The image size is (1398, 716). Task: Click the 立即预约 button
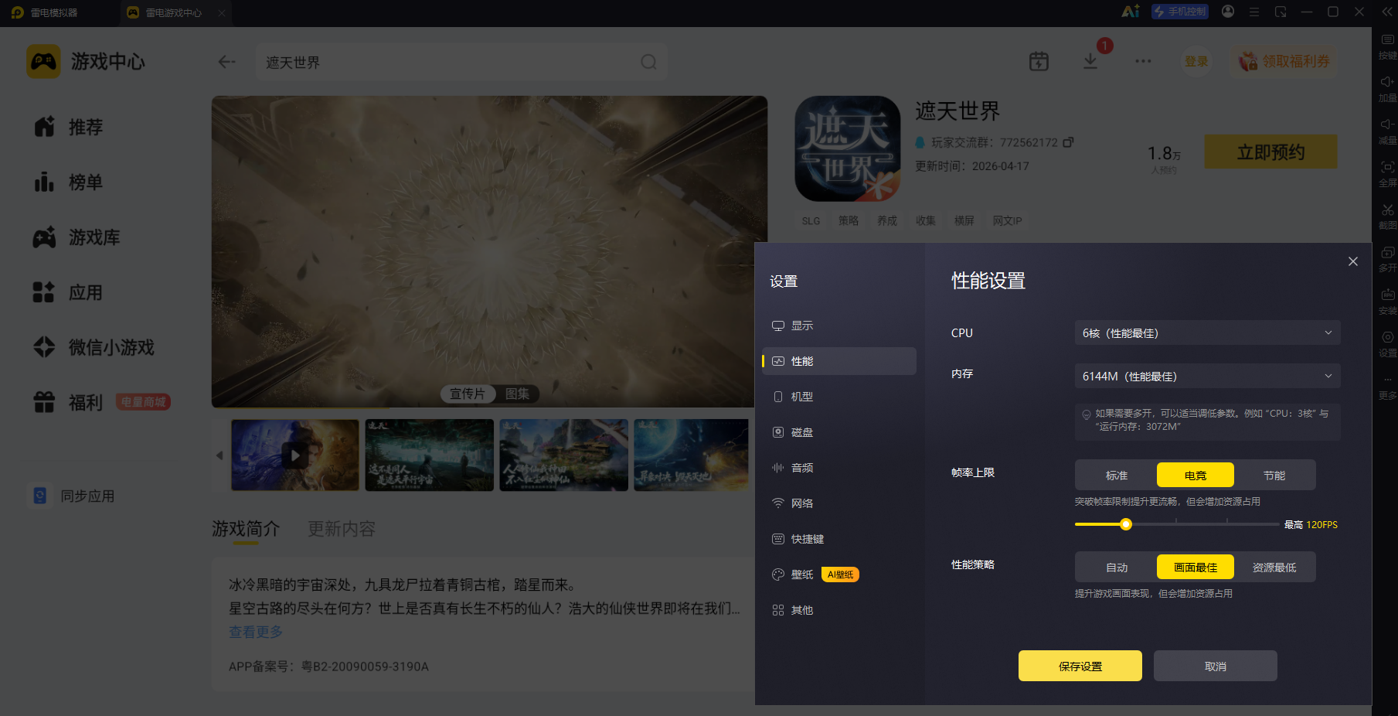point(1271,152)
